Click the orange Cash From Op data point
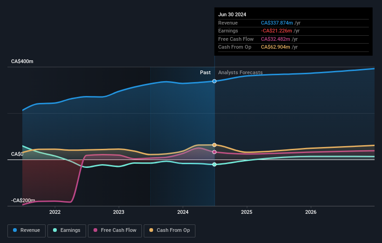 tap(214, 145)
